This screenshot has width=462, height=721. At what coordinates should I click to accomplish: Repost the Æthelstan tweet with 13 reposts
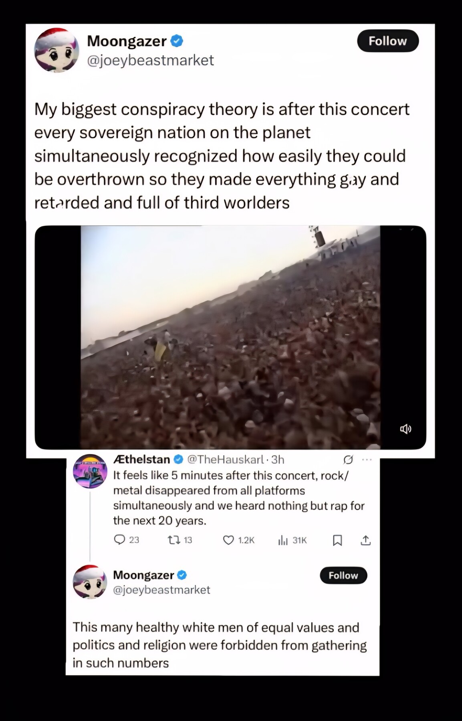coord(173,540)
